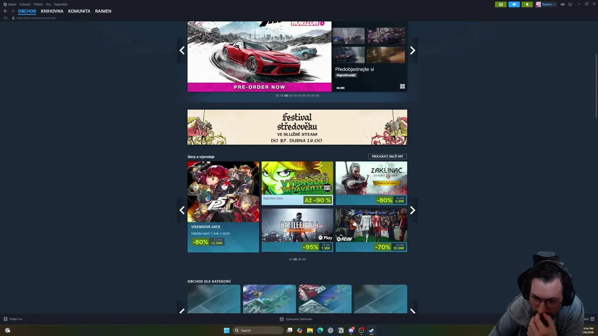
Task: Open the Persona 5 Royal weekend deal
Action: (223, 207)
